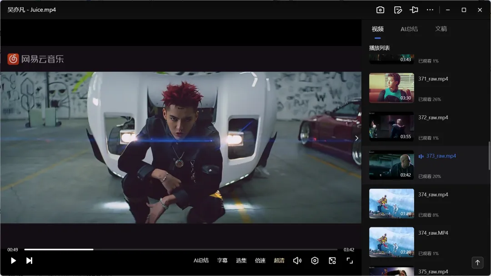The width and height of the screenshot is (491, 276).
Task: Change the 超清 video quality setting
Action: click(x=279, y=261)
